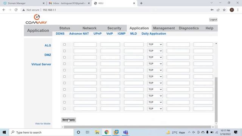Open Microsoft Teams from taskbar
242x136 pixels.
126,132
